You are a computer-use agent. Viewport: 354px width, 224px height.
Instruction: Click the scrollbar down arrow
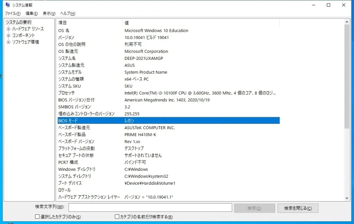tap(346, 197)
